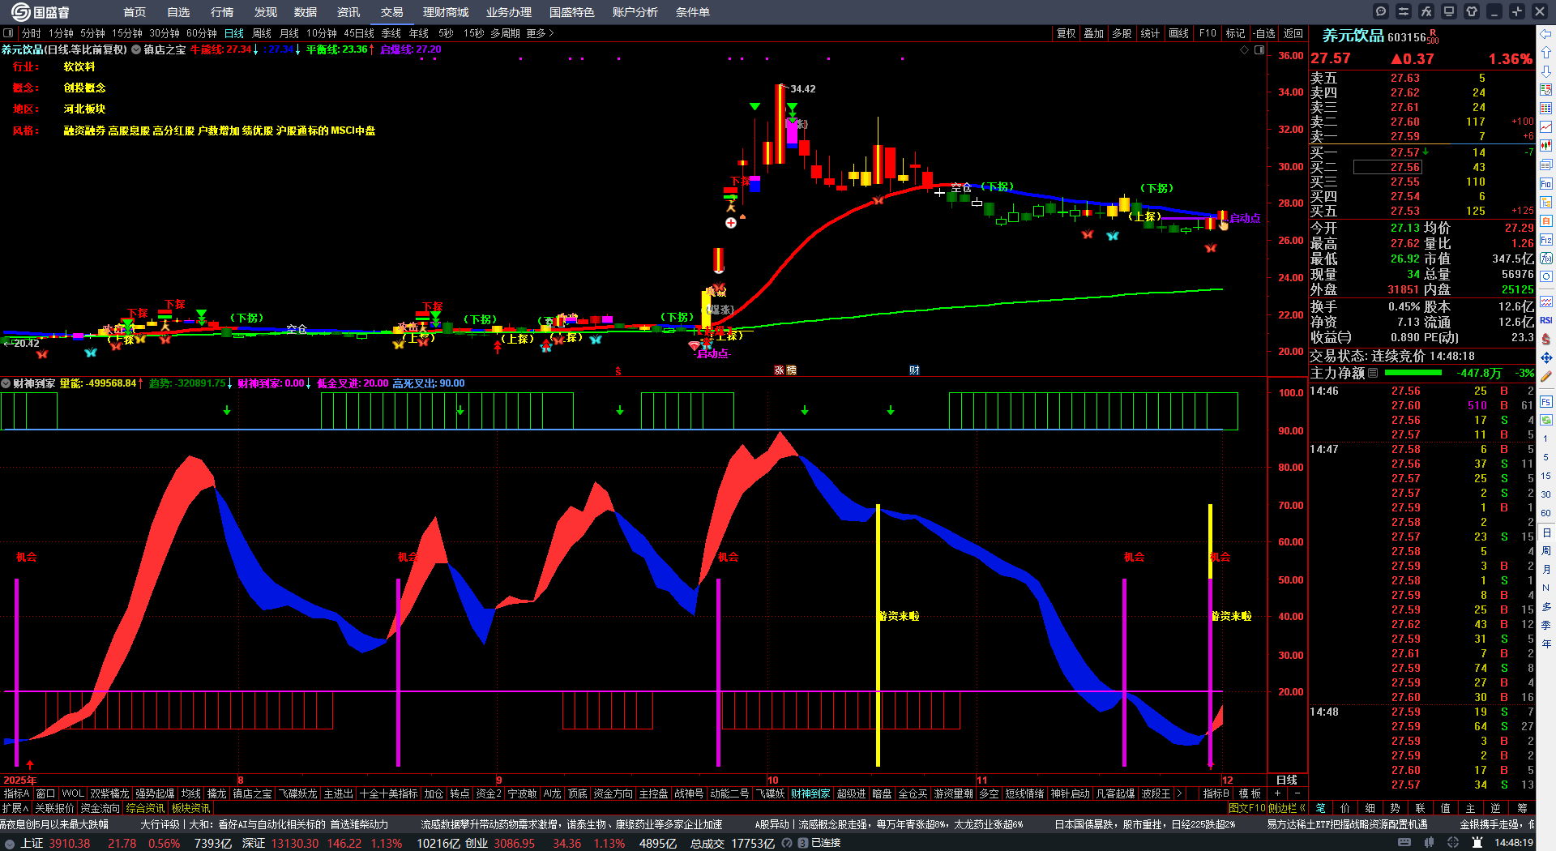1556x851 pixels.
Task: Click the screen display icon in title bar
Action: [1449, 11]
